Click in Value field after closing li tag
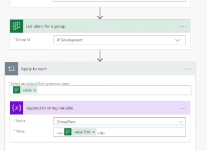 tap(145, 132)
